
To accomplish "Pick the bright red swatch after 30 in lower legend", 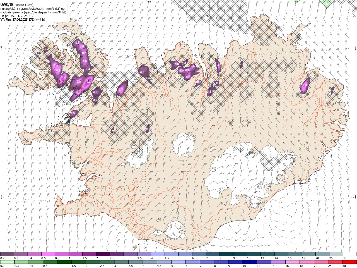I will click(x=349, y=262).
